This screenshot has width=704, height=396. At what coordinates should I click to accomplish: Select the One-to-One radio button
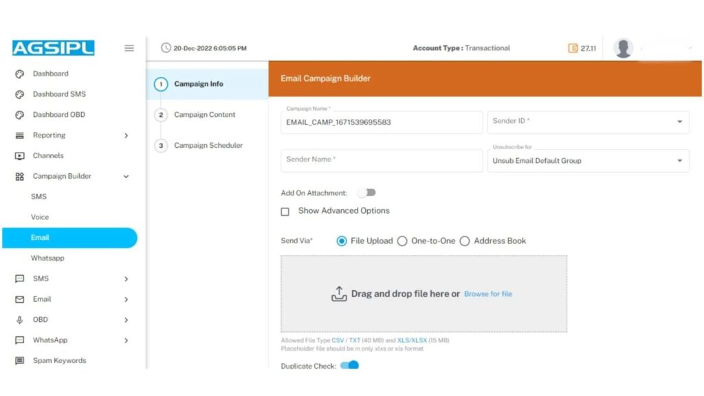(402, 241)
